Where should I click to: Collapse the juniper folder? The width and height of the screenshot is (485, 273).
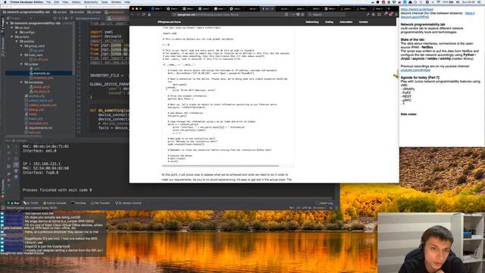[x=22, y=64]
